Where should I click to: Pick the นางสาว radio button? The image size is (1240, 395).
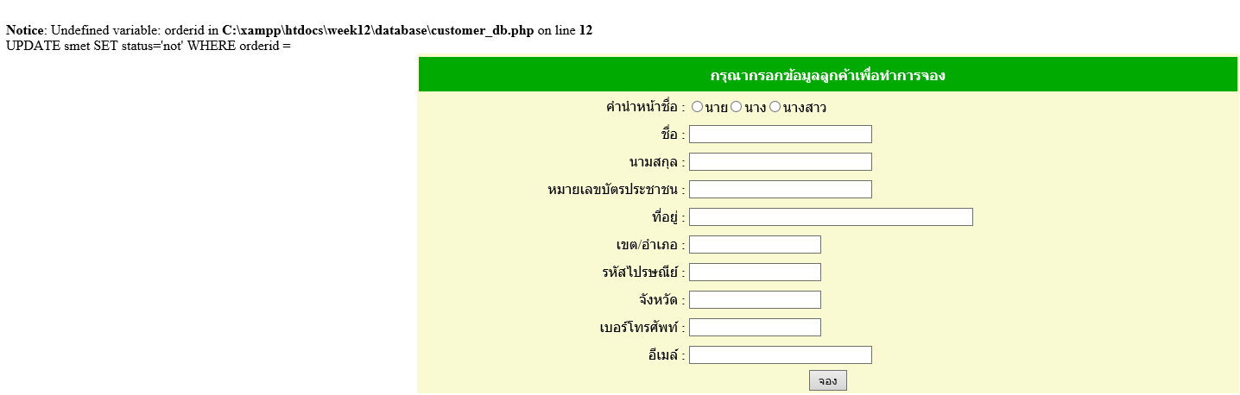coord(775,107)
